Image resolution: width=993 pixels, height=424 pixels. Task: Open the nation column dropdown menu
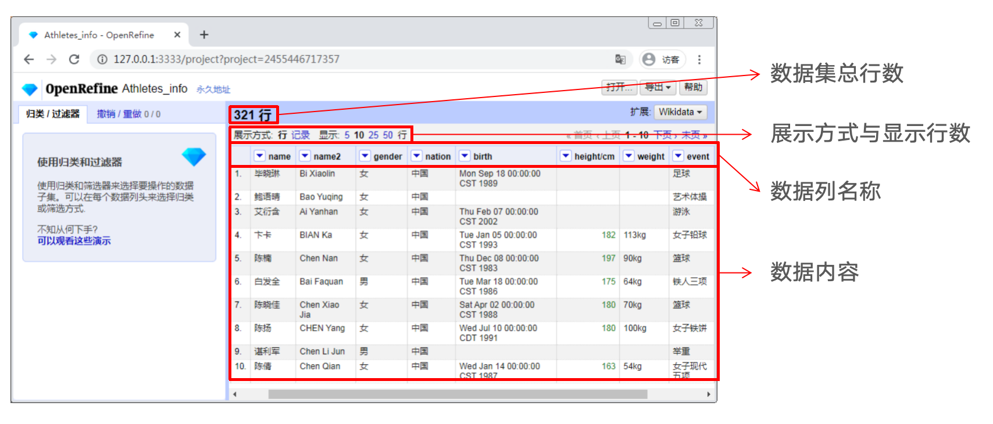tap(416, 156)
